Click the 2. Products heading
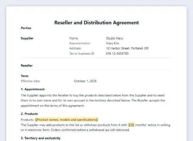 tap(29, 114)
